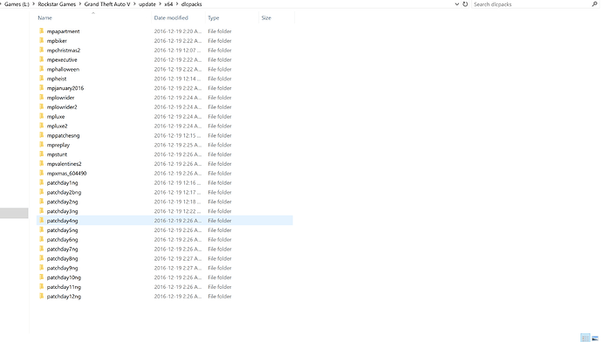Click the mpapartment folder icon
The width and height of the screenshot is (602, 342).
point(42,31)
